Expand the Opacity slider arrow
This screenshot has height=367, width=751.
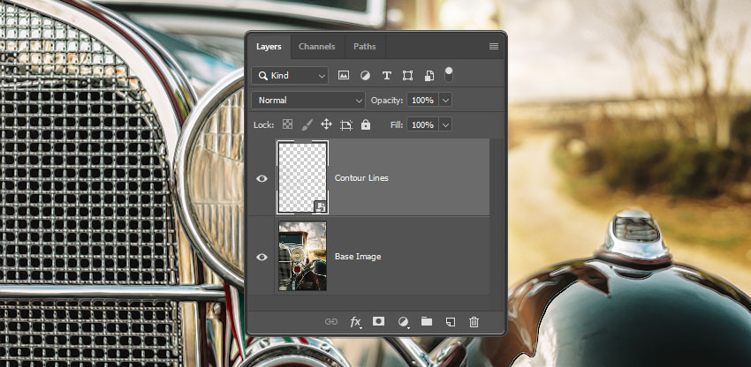pos(445,100)
